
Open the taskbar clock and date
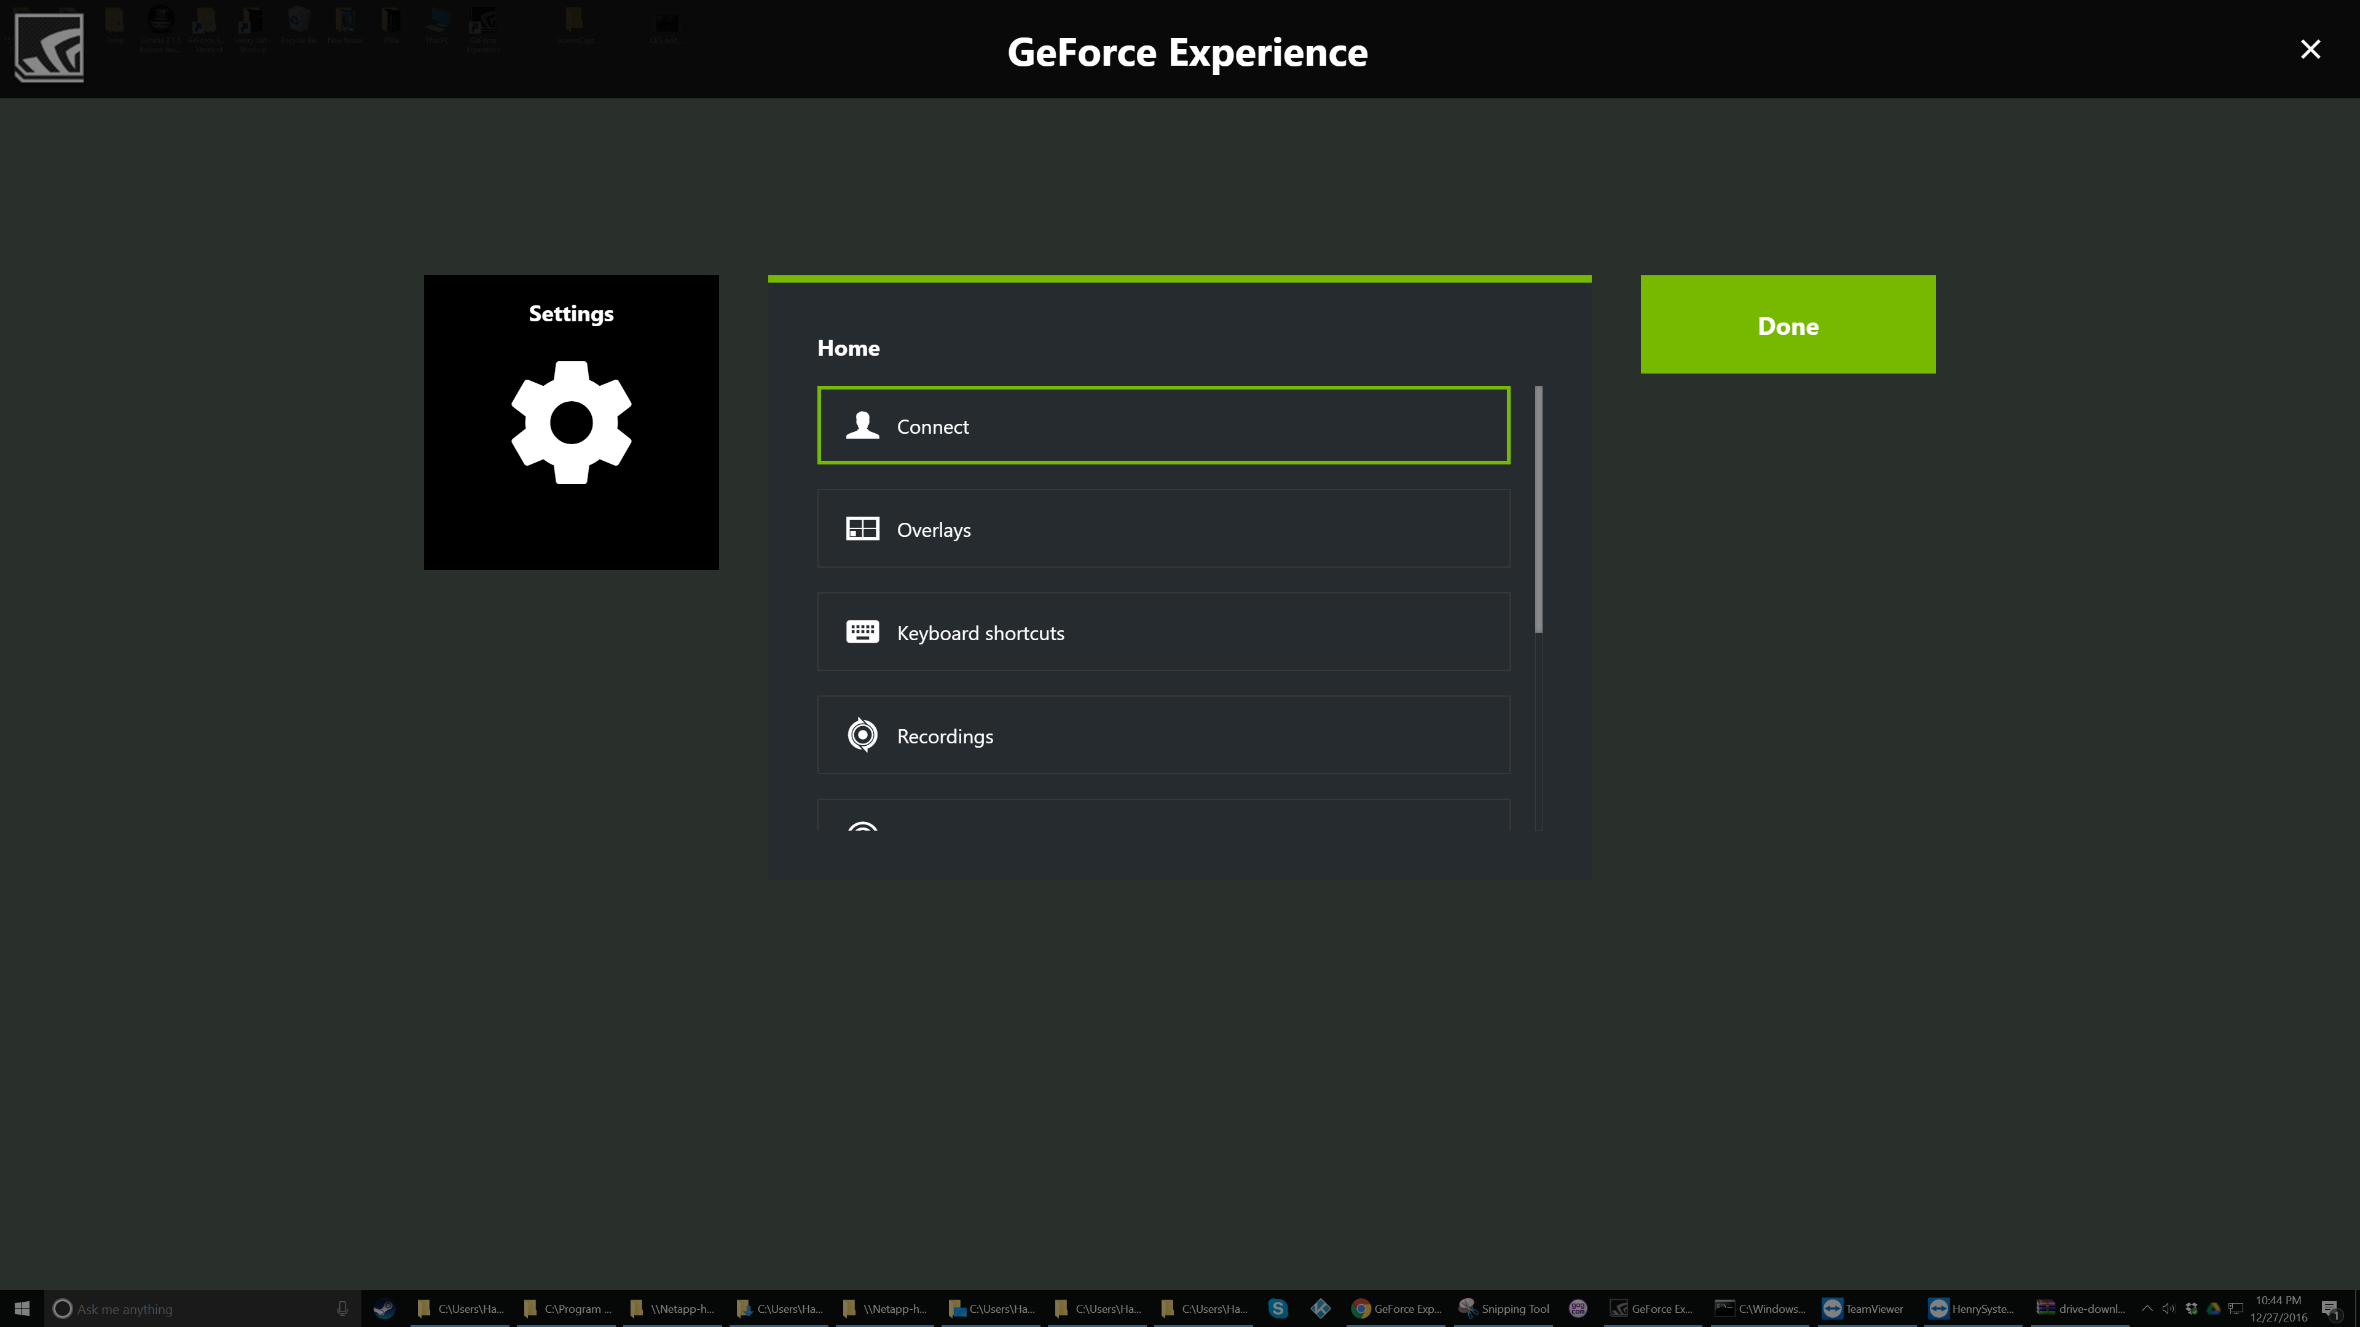2278,1309
